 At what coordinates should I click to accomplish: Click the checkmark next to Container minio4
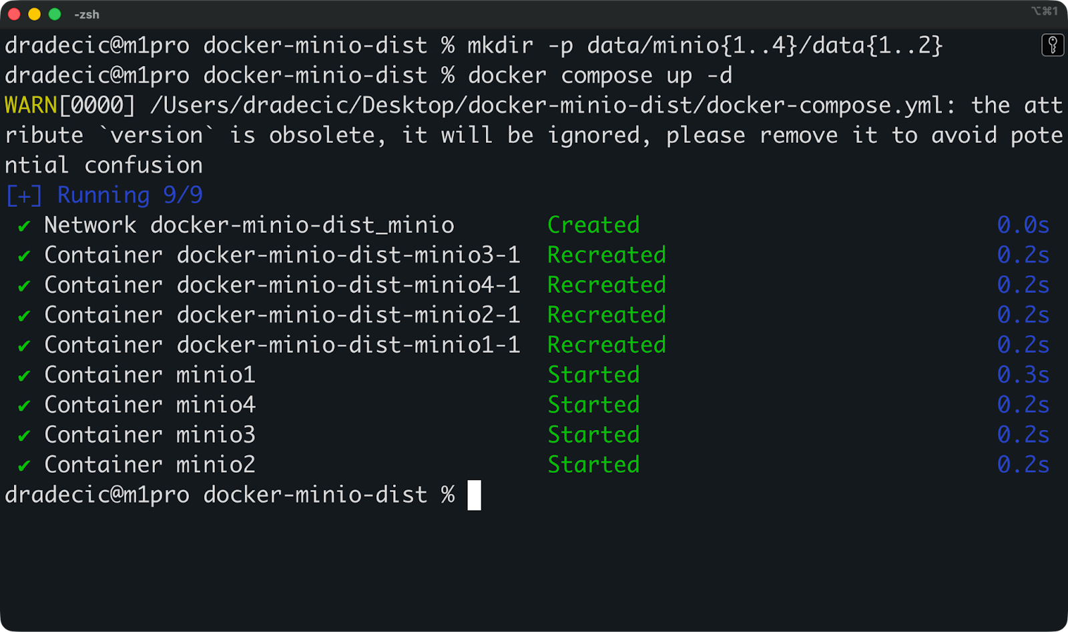22,405
